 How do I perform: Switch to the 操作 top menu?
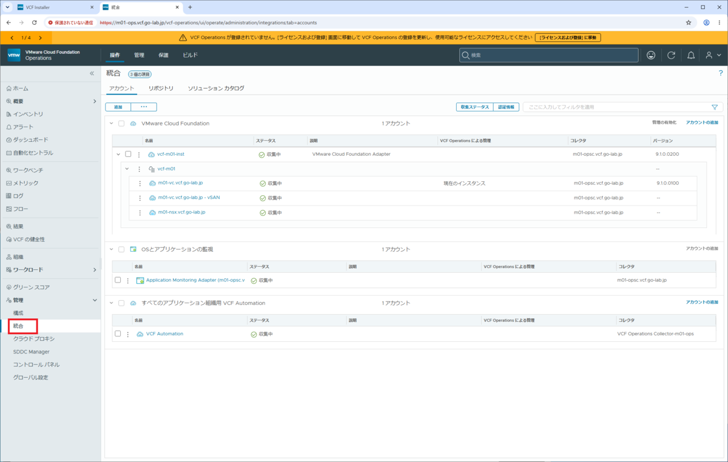click(115, 55)
